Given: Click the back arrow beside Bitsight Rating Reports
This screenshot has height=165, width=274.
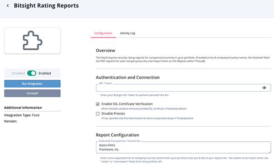Looking at the screenshot, I should (8, 5).
